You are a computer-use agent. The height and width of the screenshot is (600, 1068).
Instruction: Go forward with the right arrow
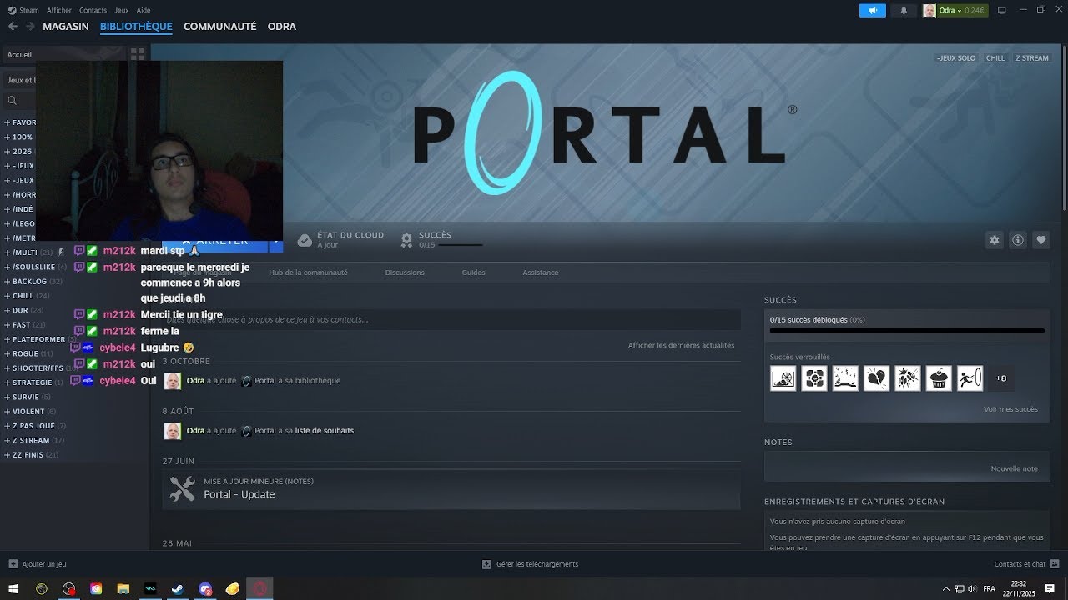click(x=30, y=27)
